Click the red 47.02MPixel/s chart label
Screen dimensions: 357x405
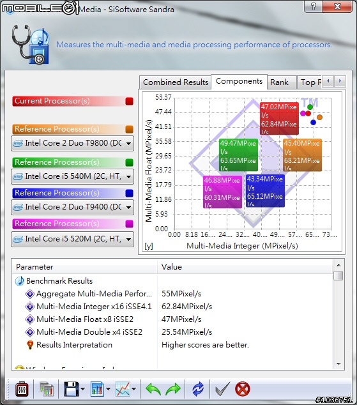[x=279, y=119]
